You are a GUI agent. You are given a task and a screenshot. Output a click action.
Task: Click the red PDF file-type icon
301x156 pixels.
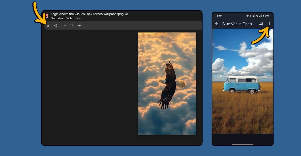[x=47, y=15]
